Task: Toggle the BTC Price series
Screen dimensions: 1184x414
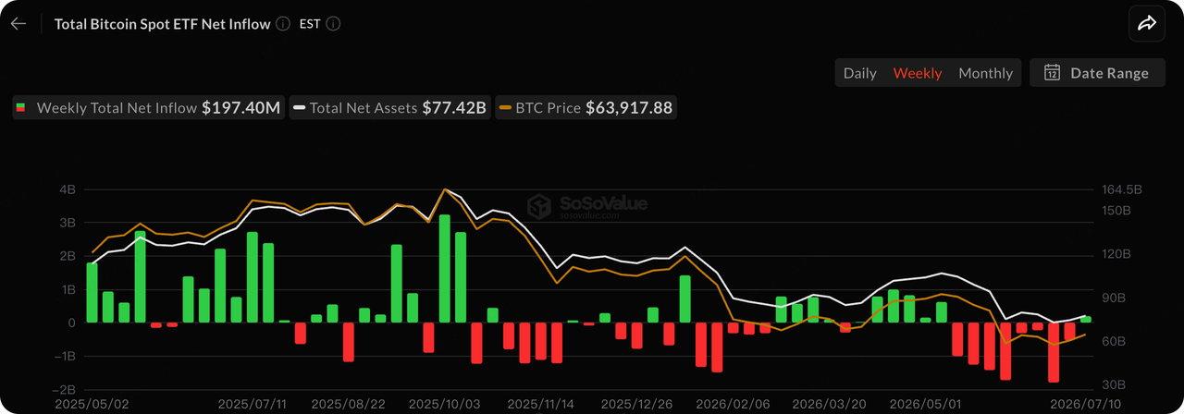Action: click(586, 108)
